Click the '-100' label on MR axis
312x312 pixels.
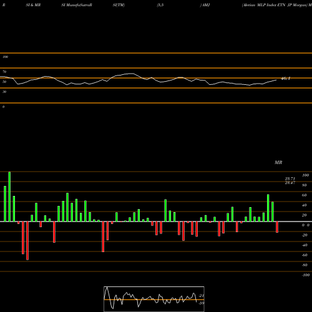[x=306, y=275]
